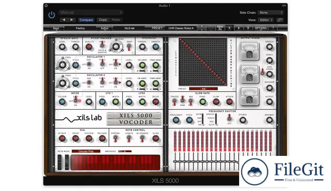Click the DRY/WET knob
The height and width of the screenshot is (191, 331).
(x=269, y=120)
